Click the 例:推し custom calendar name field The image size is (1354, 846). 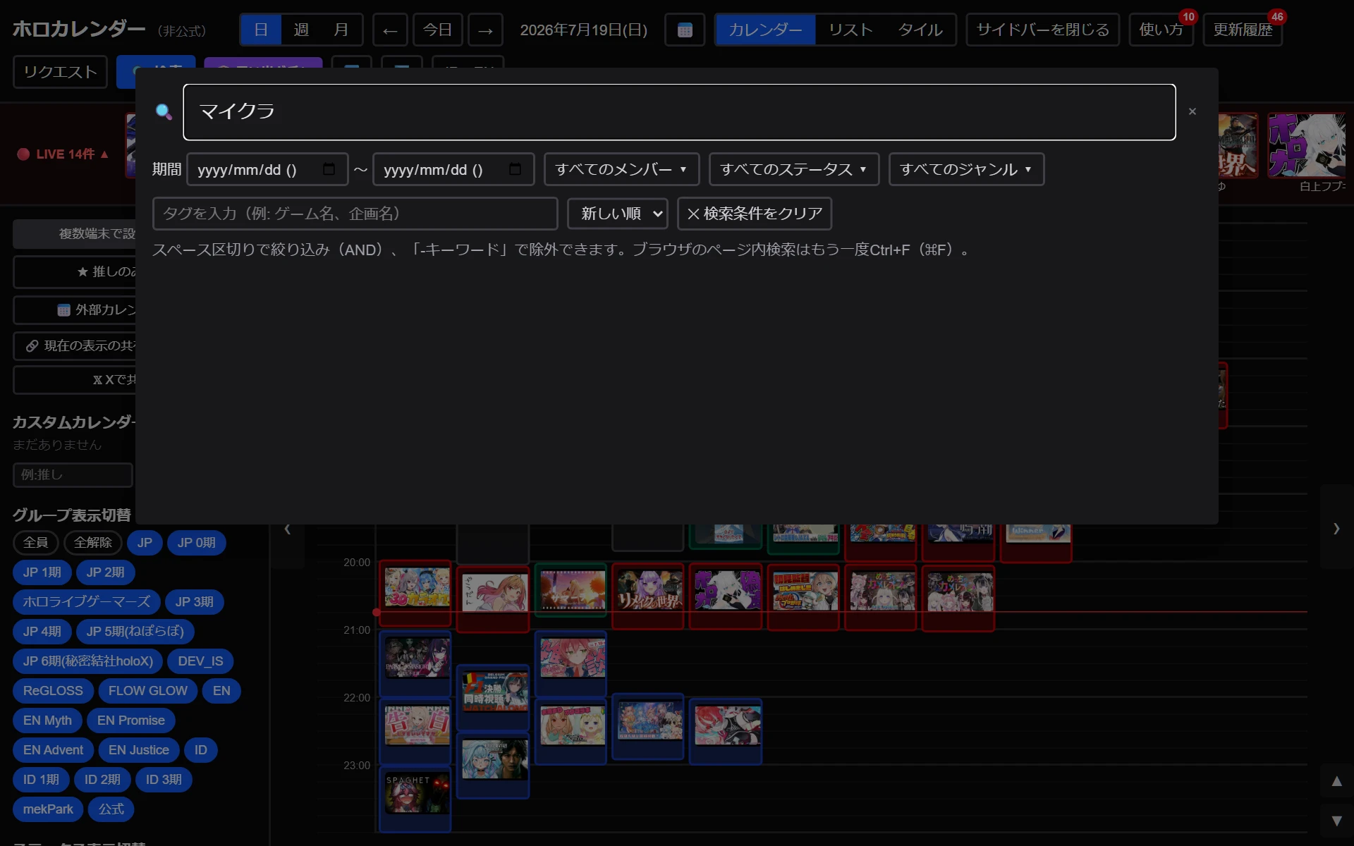pyautogui.click(x=73, y=475)
